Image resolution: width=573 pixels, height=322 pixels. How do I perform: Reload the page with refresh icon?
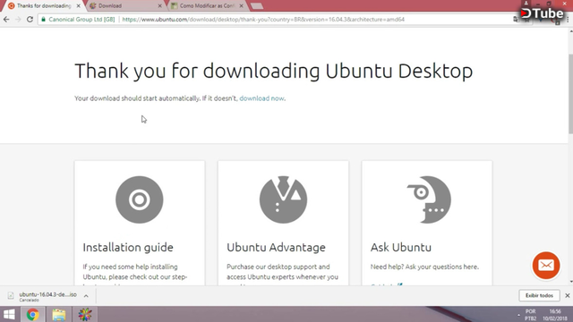[x=30, y=20]
